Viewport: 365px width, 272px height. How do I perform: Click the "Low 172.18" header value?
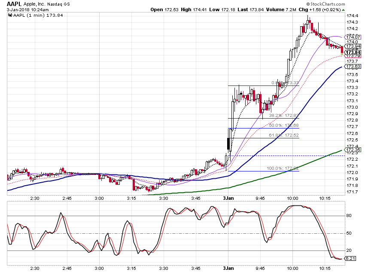click(x=222, y=9)
